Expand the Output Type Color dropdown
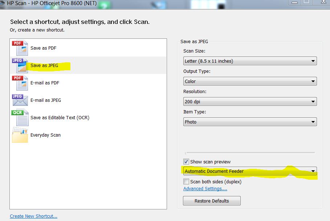The image size is (330, 221). coord(250,81)
